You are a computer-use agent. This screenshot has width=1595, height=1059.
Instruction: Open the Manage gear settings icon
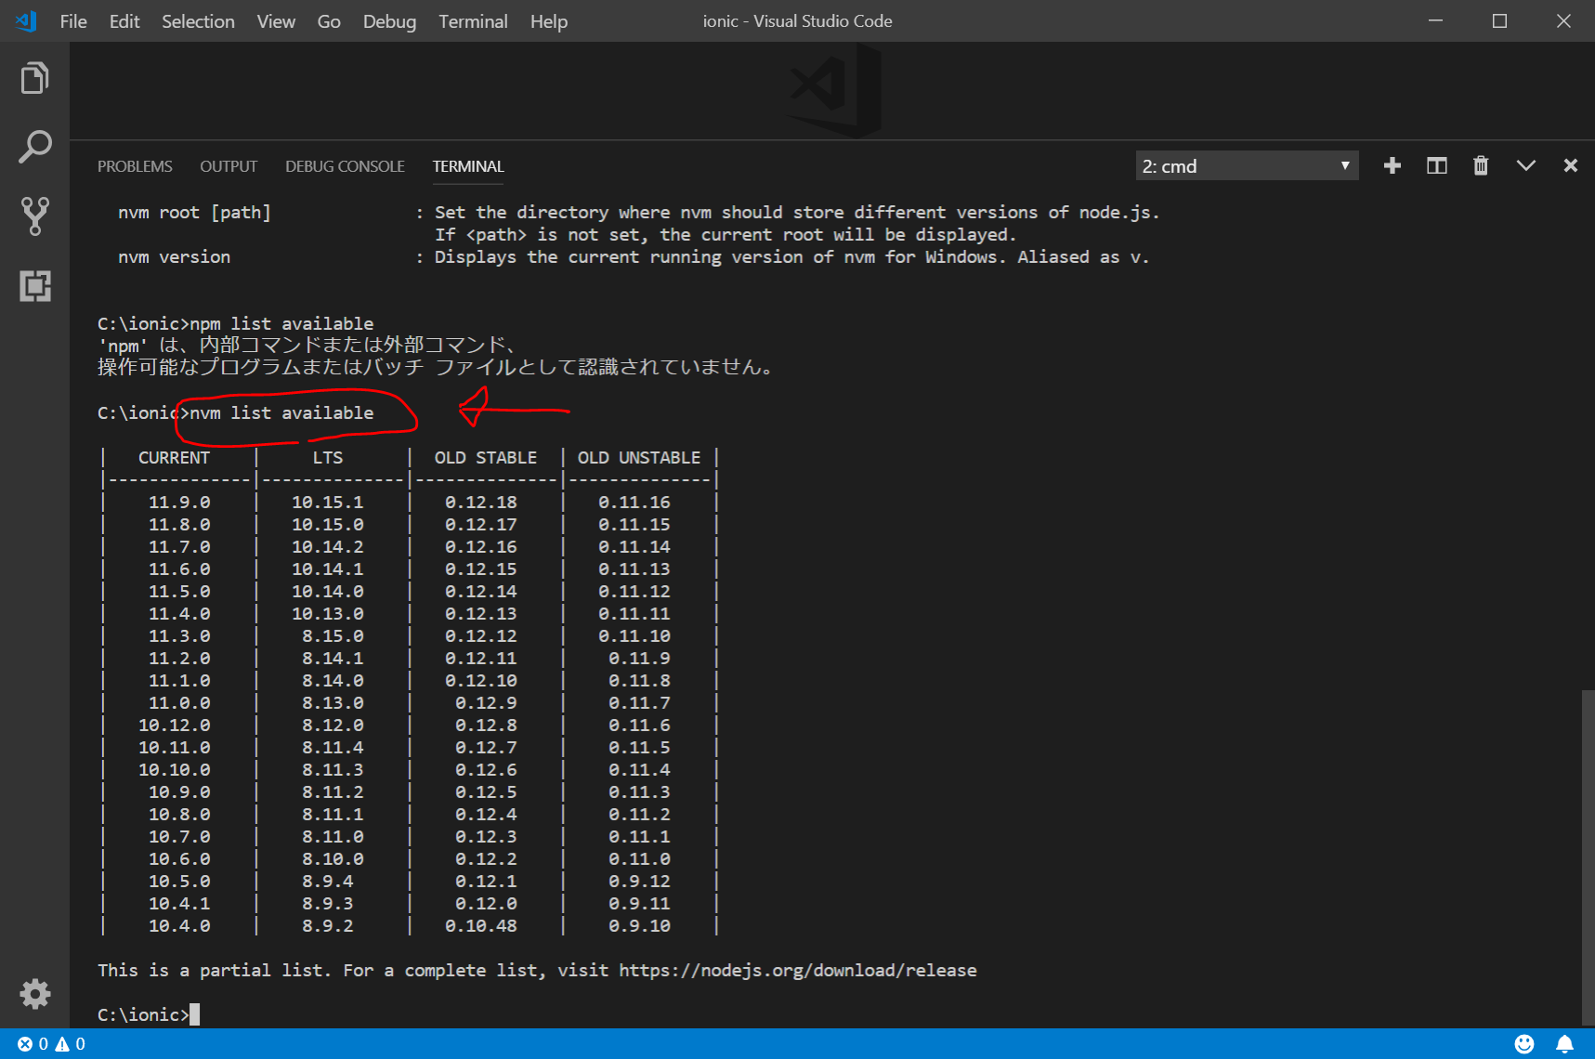tap(34, 994)
